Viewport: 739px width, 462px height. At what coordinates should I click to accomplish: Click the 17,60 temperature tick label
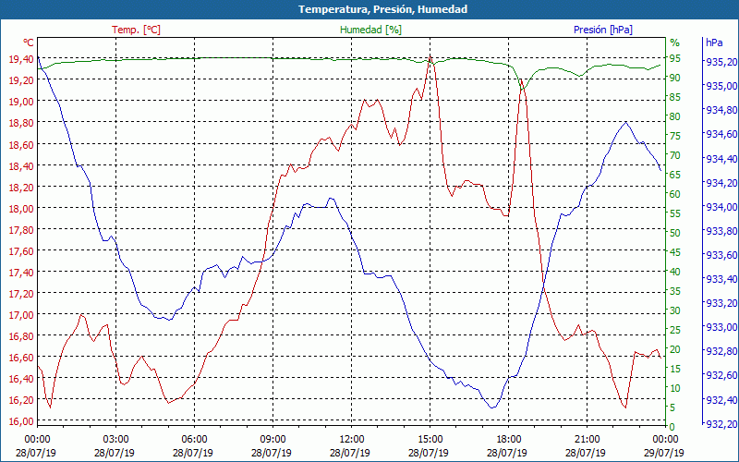(x=21, y=250)
